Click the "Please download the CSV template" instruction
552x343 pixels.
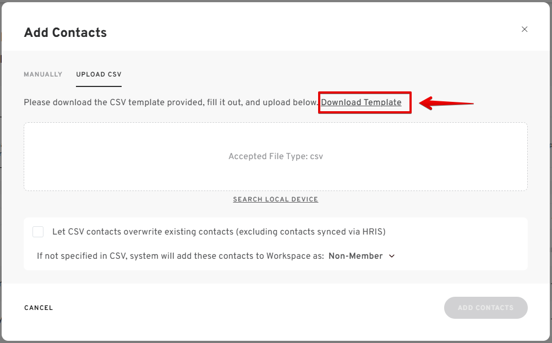click(110, 102)
